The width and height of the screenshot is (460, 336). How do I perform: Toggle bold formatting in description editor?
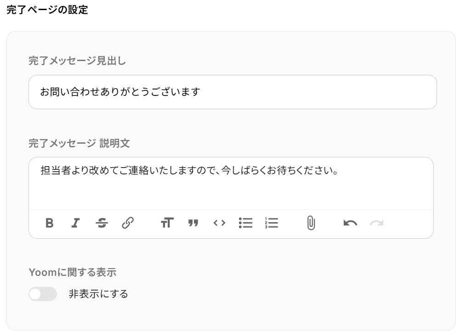(50, 223)
